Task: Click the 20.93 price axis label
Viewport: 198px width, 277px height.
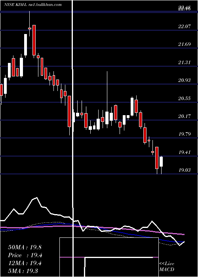Action: click(185, 80)
